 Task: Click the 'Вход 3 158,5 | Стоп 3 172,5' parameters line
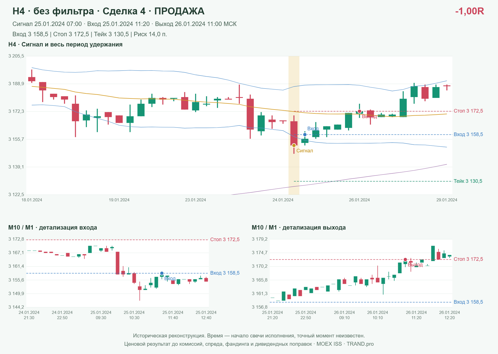click(90, 34)
